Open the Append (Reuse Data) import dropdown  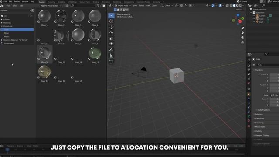point(51,6)
